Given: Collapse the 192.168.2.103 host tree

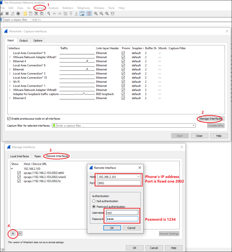Looking at the screenshot, I should click(12, 169).
